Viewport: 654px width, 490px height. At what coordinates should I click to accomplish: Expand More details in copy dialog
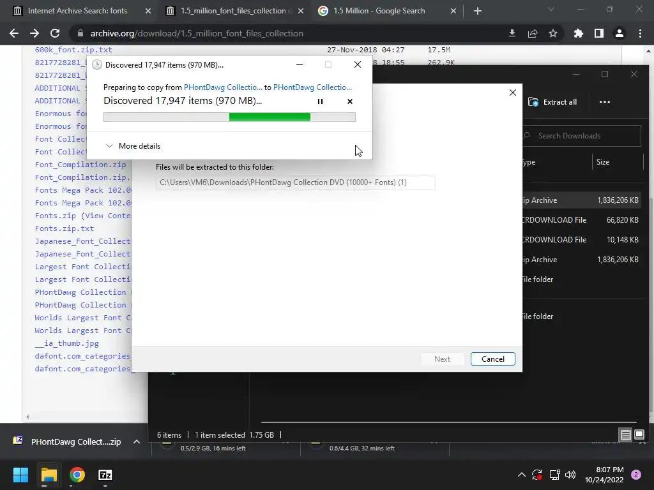click(133, 146)
